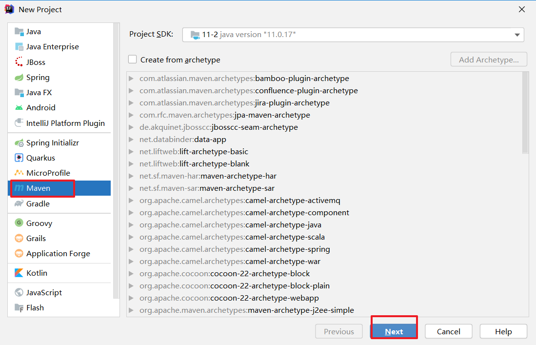Click the Flash folder icon
The image size is (536, 345).
click(19, 307)
